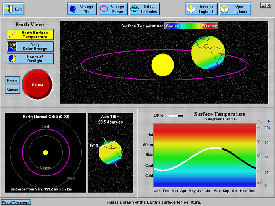Screen dimensions: 275x206
Task: Click the yellow Sun in the orbit diagram
Action: pos(46,153)
